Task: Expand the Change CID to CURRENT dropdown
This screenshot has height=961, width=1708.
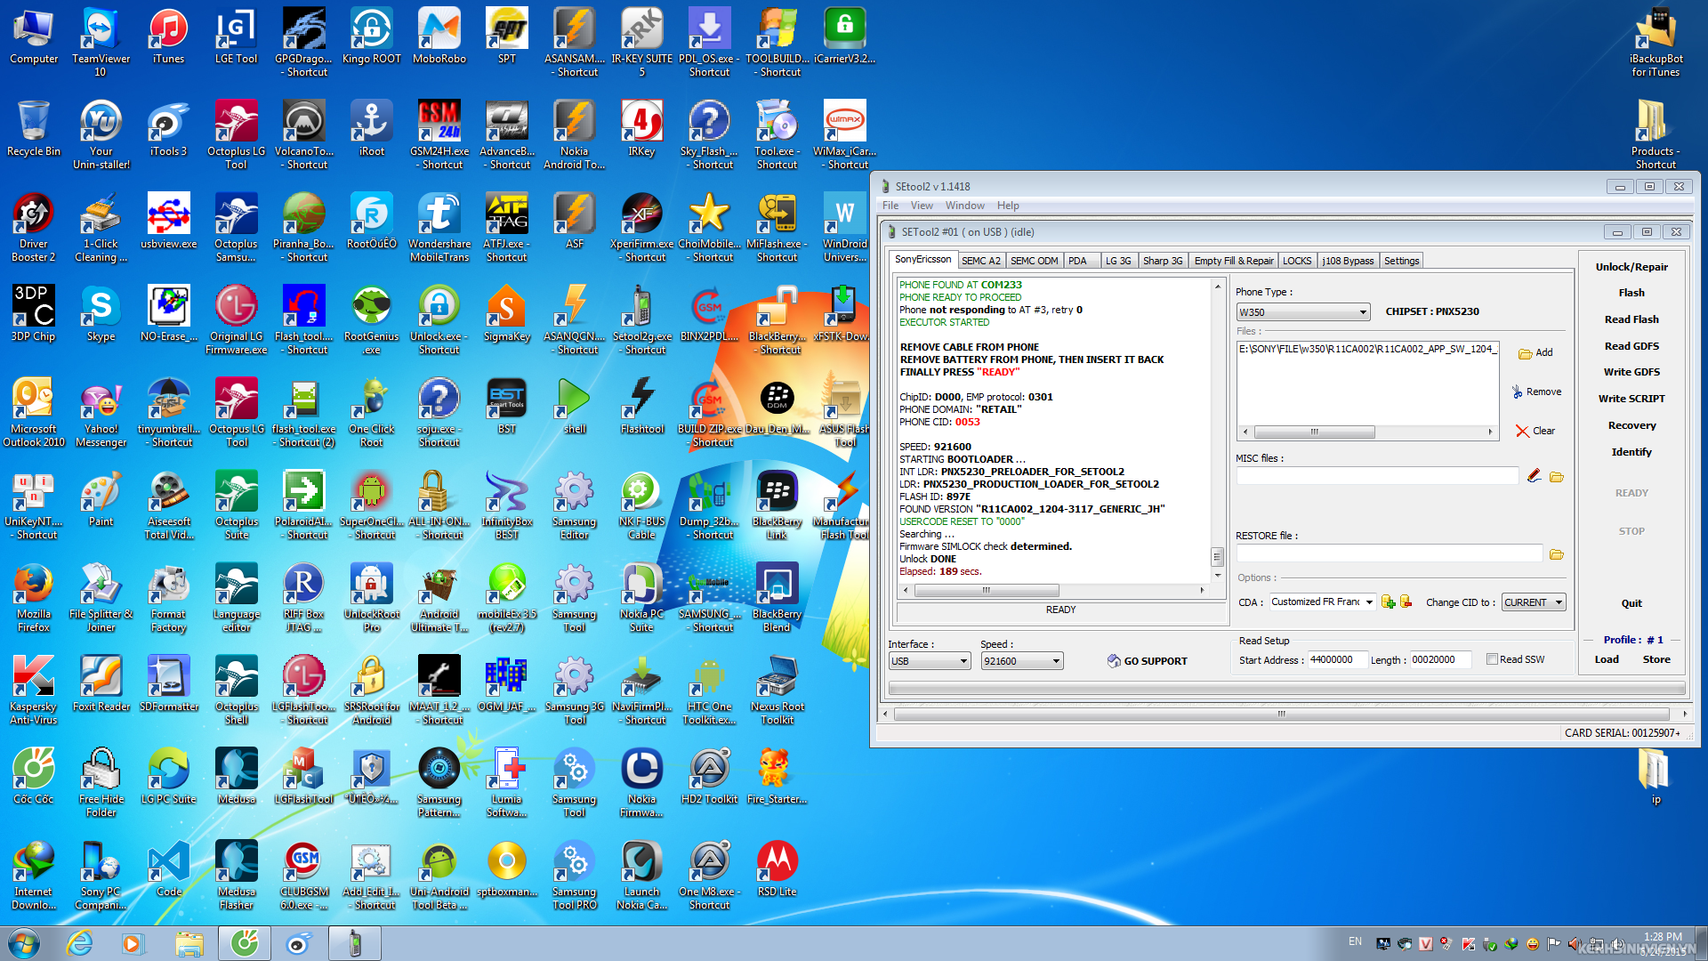Action: (1559, 602)
